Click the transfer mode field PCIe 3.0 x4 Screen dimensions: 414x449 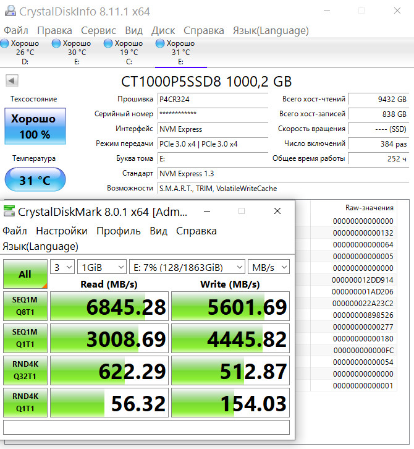click(x=213, y=143)
